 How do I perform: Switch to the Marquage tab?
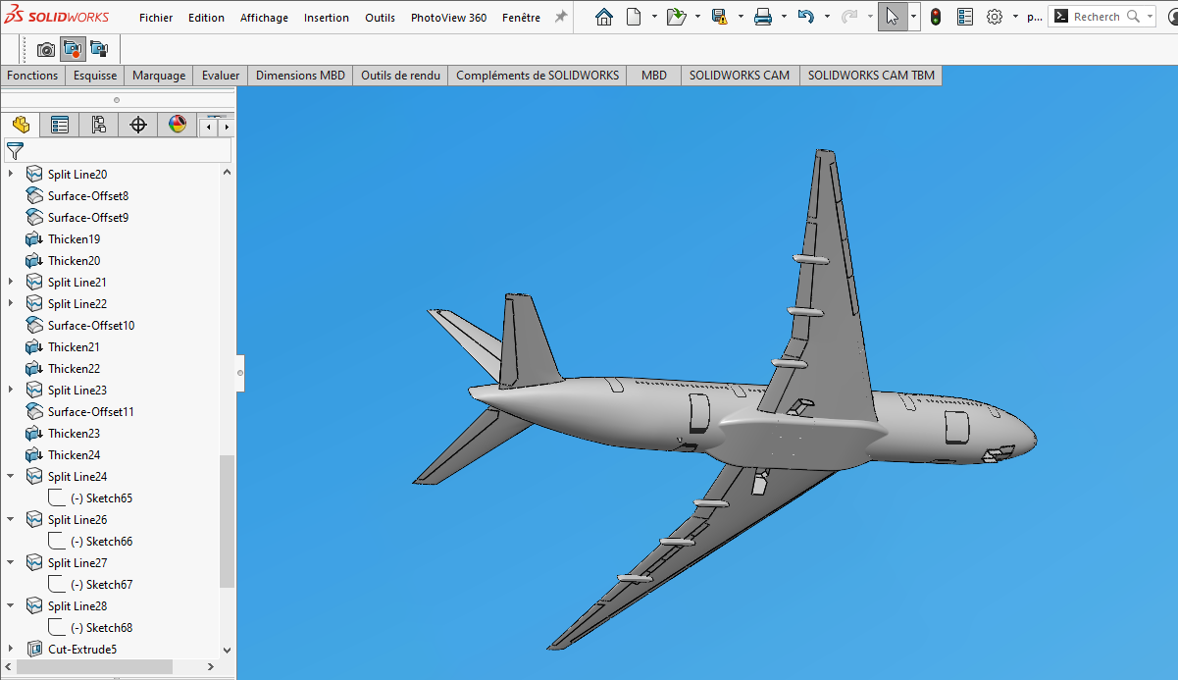coord(159,76)
